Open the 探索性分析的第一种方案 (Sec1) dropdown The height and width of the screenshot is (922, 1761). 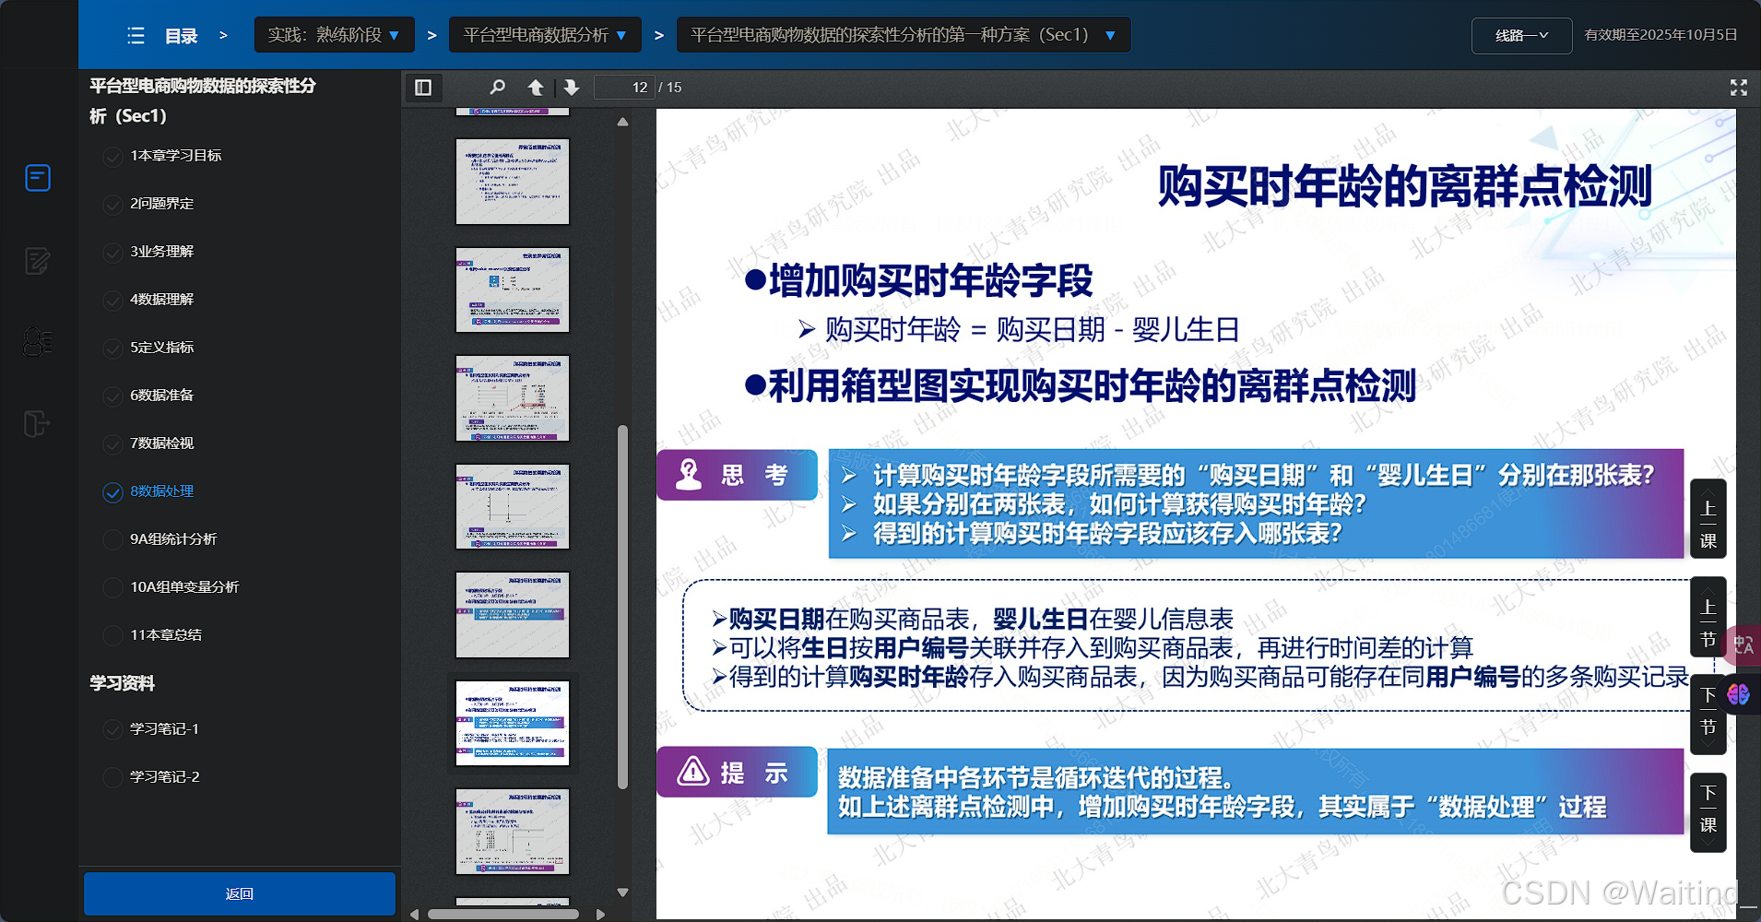tap(904, 35)
